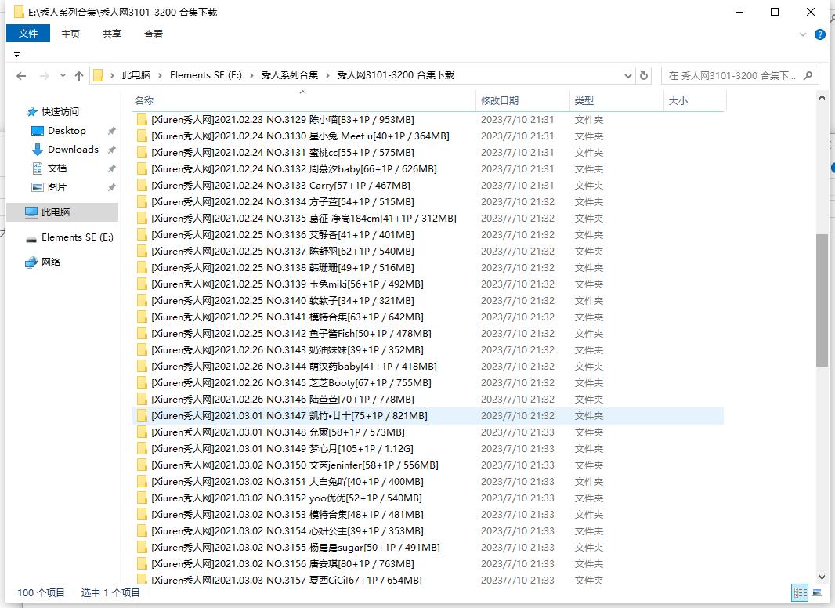Viewport: 835px width, 608px height.
Task: Select Elements SE (E:) drive in sidebar
Action: [x=78, y=237]
